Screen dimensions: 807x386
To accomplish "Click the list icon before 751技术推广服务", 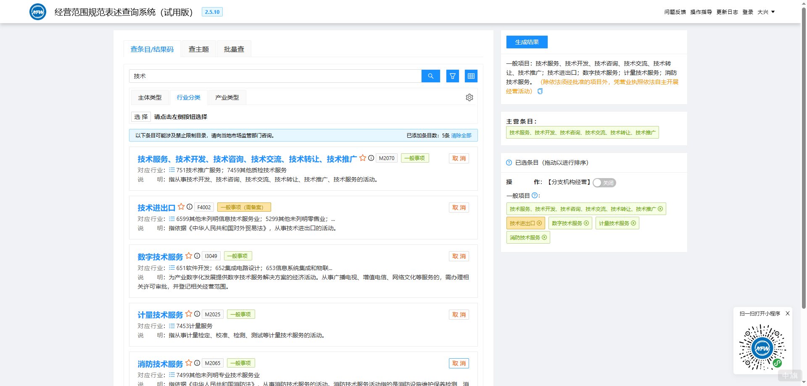I will [x=172, y=170].
